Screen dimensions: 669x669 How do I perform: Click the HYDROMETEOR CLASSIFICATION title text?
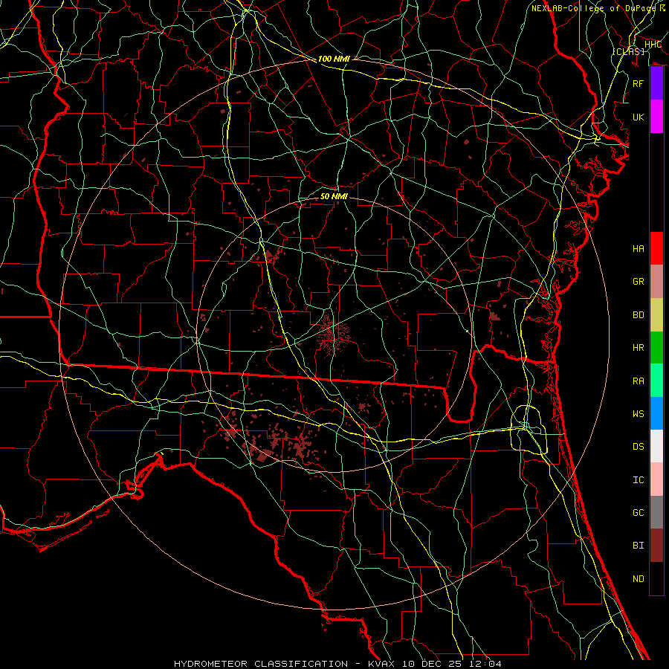261,664
